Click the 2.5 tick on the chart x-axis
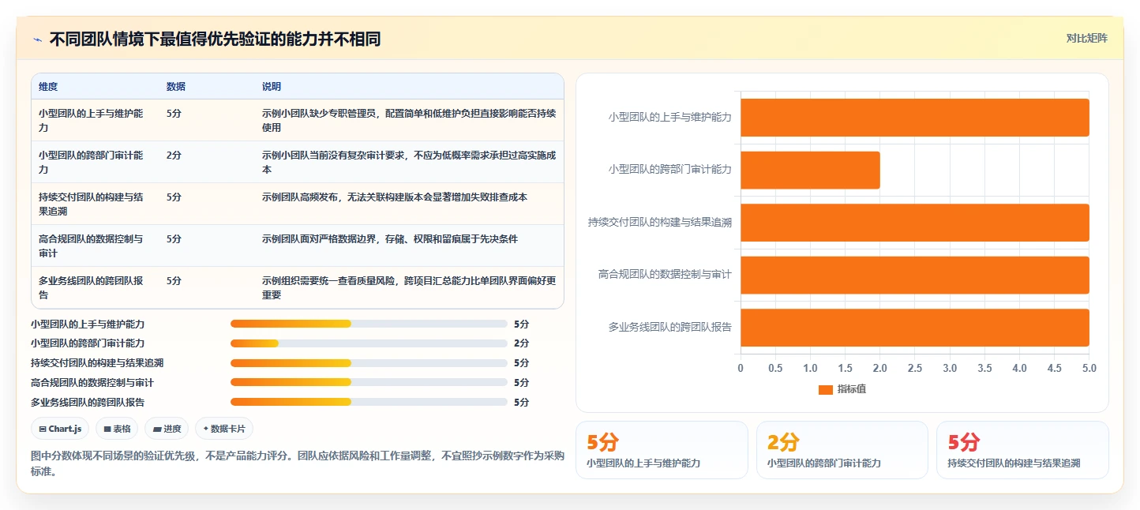Image resolution: width=1140 pixels, height=510 pixels. (915, 368)
